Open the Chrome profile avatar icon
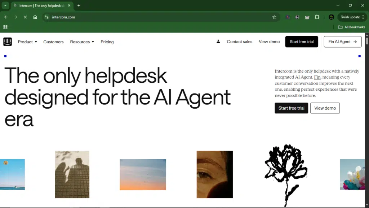This screenshot has height=208, width=369. click(331, 17)
